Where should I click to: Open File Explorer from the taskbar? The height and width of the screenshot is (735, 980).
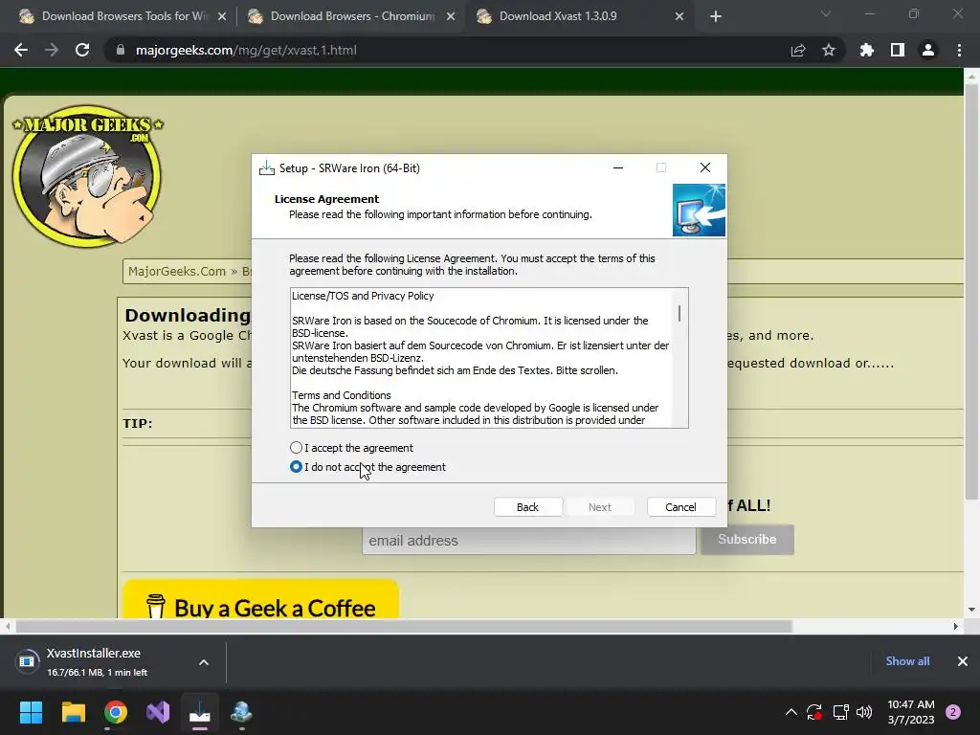(x=73, y=712)
